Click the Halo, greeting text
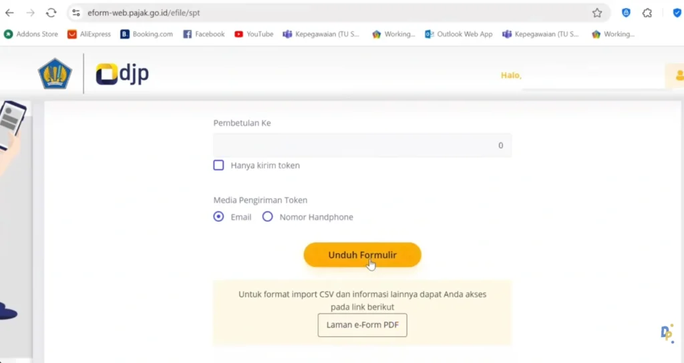 click(x=511, y=75)
